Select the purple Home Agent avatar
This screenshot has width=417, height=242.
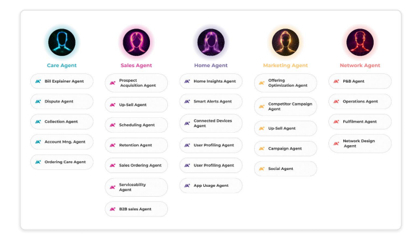[211, 42]
